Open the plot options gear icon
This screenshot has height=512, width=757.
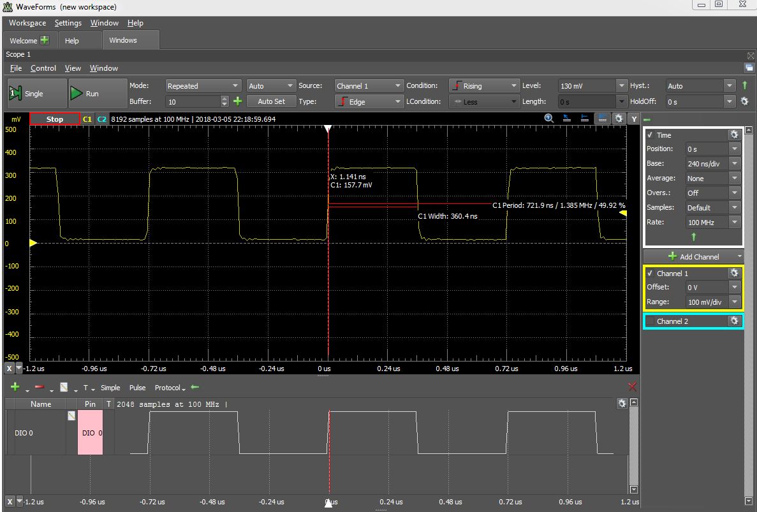[619, 118]
